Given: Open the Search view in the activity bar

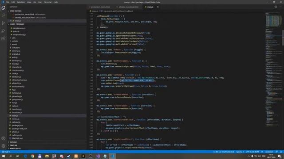Looking at the screenshot, I should click(x=3, y=15).
